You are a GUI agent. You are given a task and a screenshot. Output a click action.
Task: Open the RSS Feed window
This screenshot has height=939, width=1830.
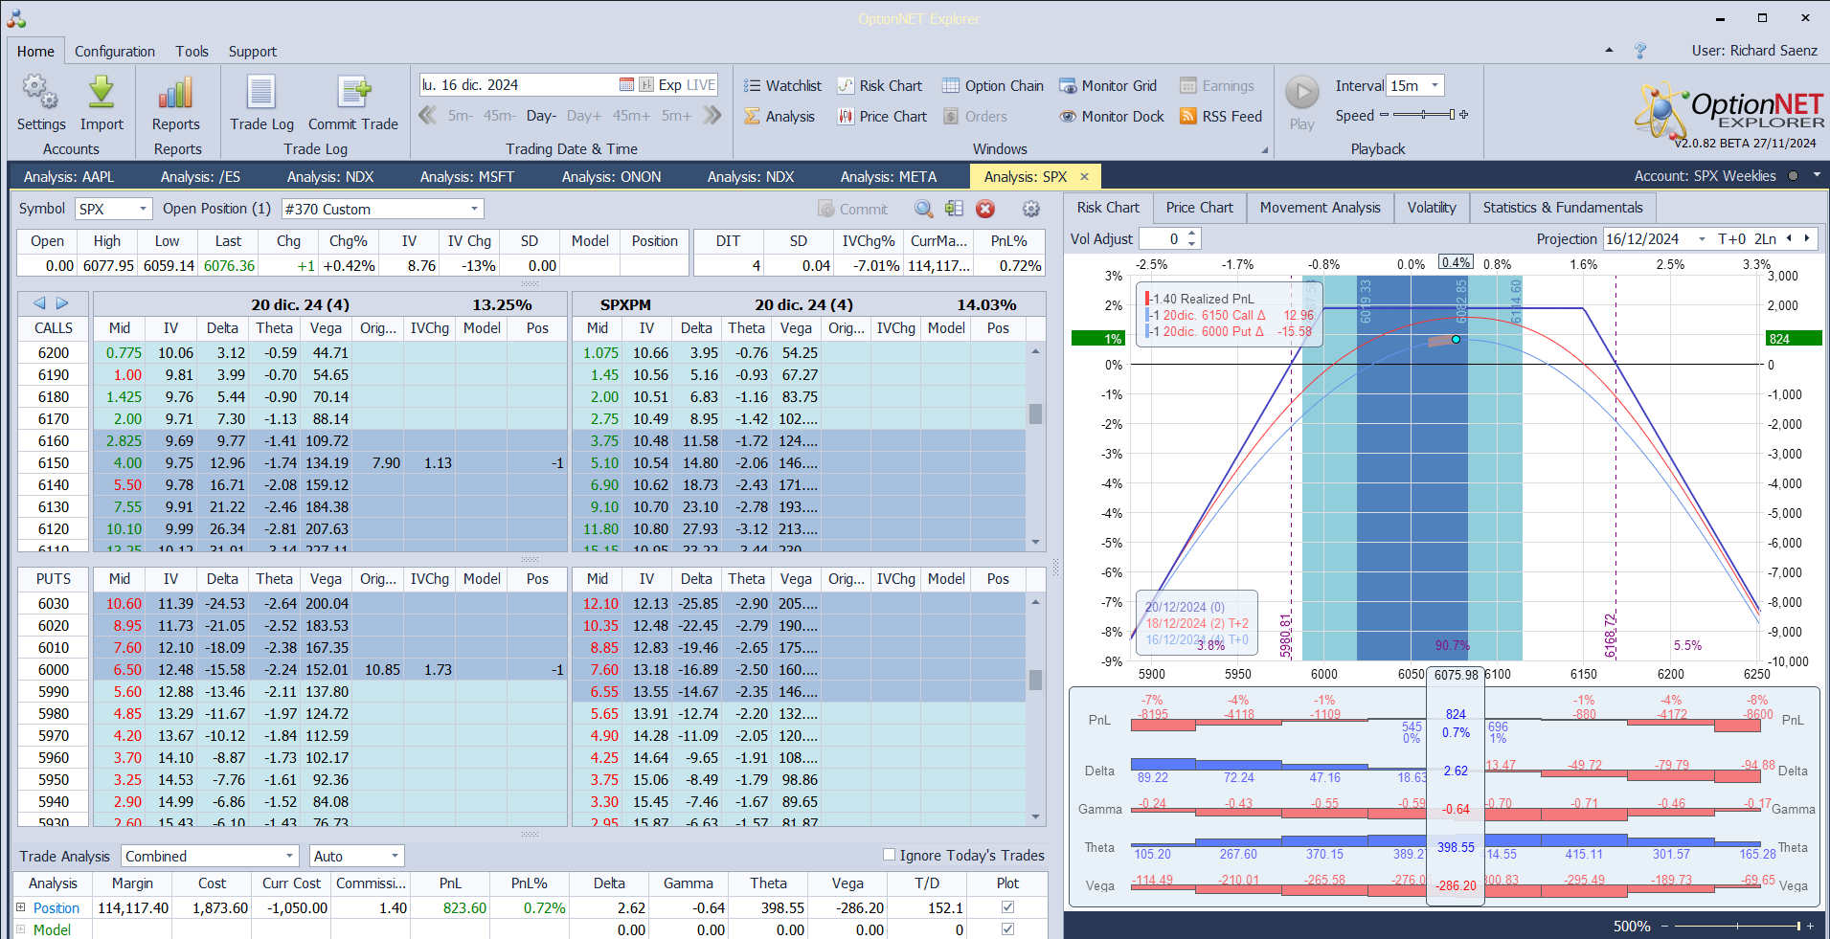coord(1221,117)
